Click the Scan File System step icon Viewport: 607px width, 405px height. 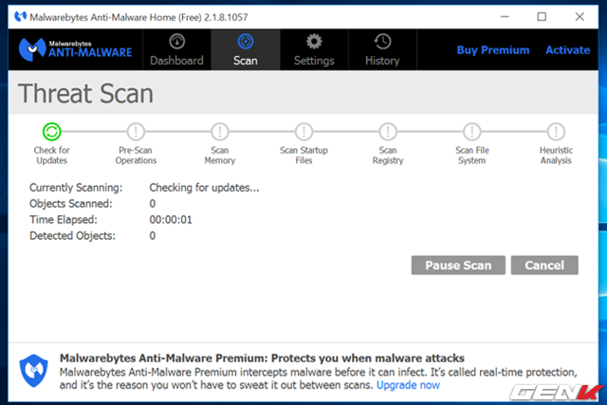pos(472,132)
